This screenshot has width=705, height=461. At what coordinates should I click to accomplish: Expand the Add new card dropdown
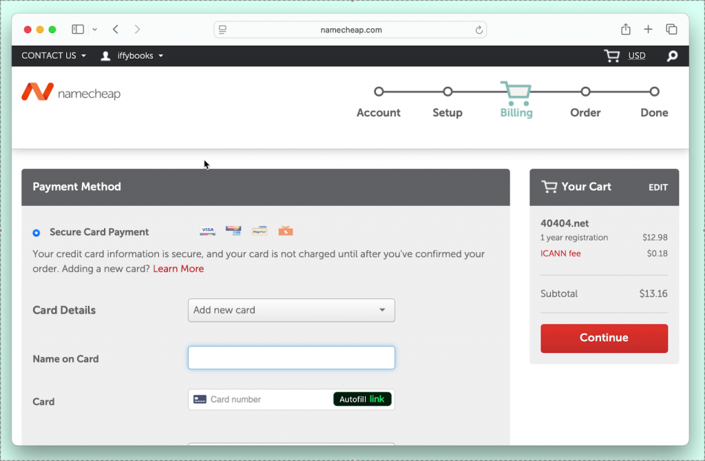[x=291, y=310]
